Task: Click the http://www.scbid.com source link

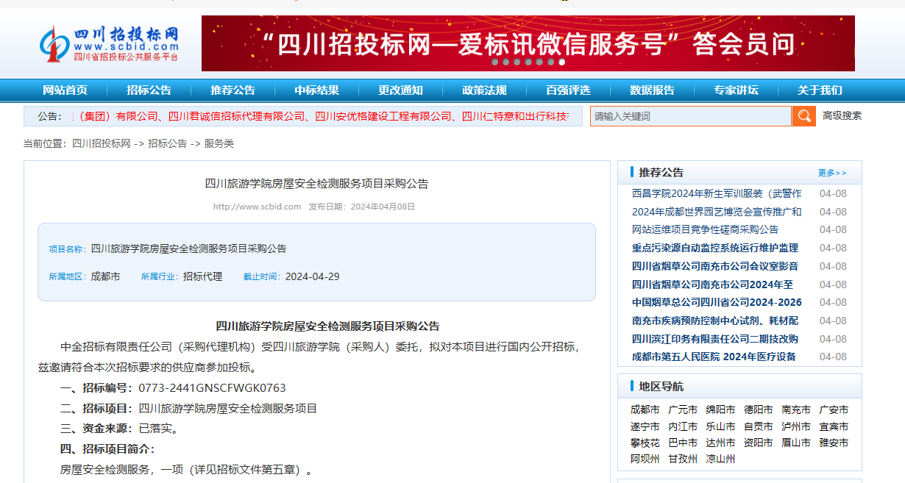Action: (x=257, y=207)
